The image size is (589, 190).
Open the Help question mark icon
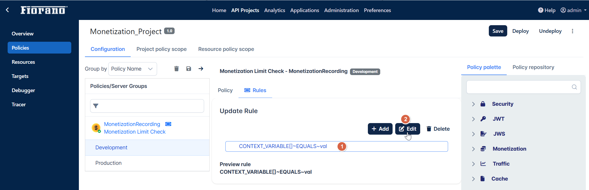[x=541, y=10]
